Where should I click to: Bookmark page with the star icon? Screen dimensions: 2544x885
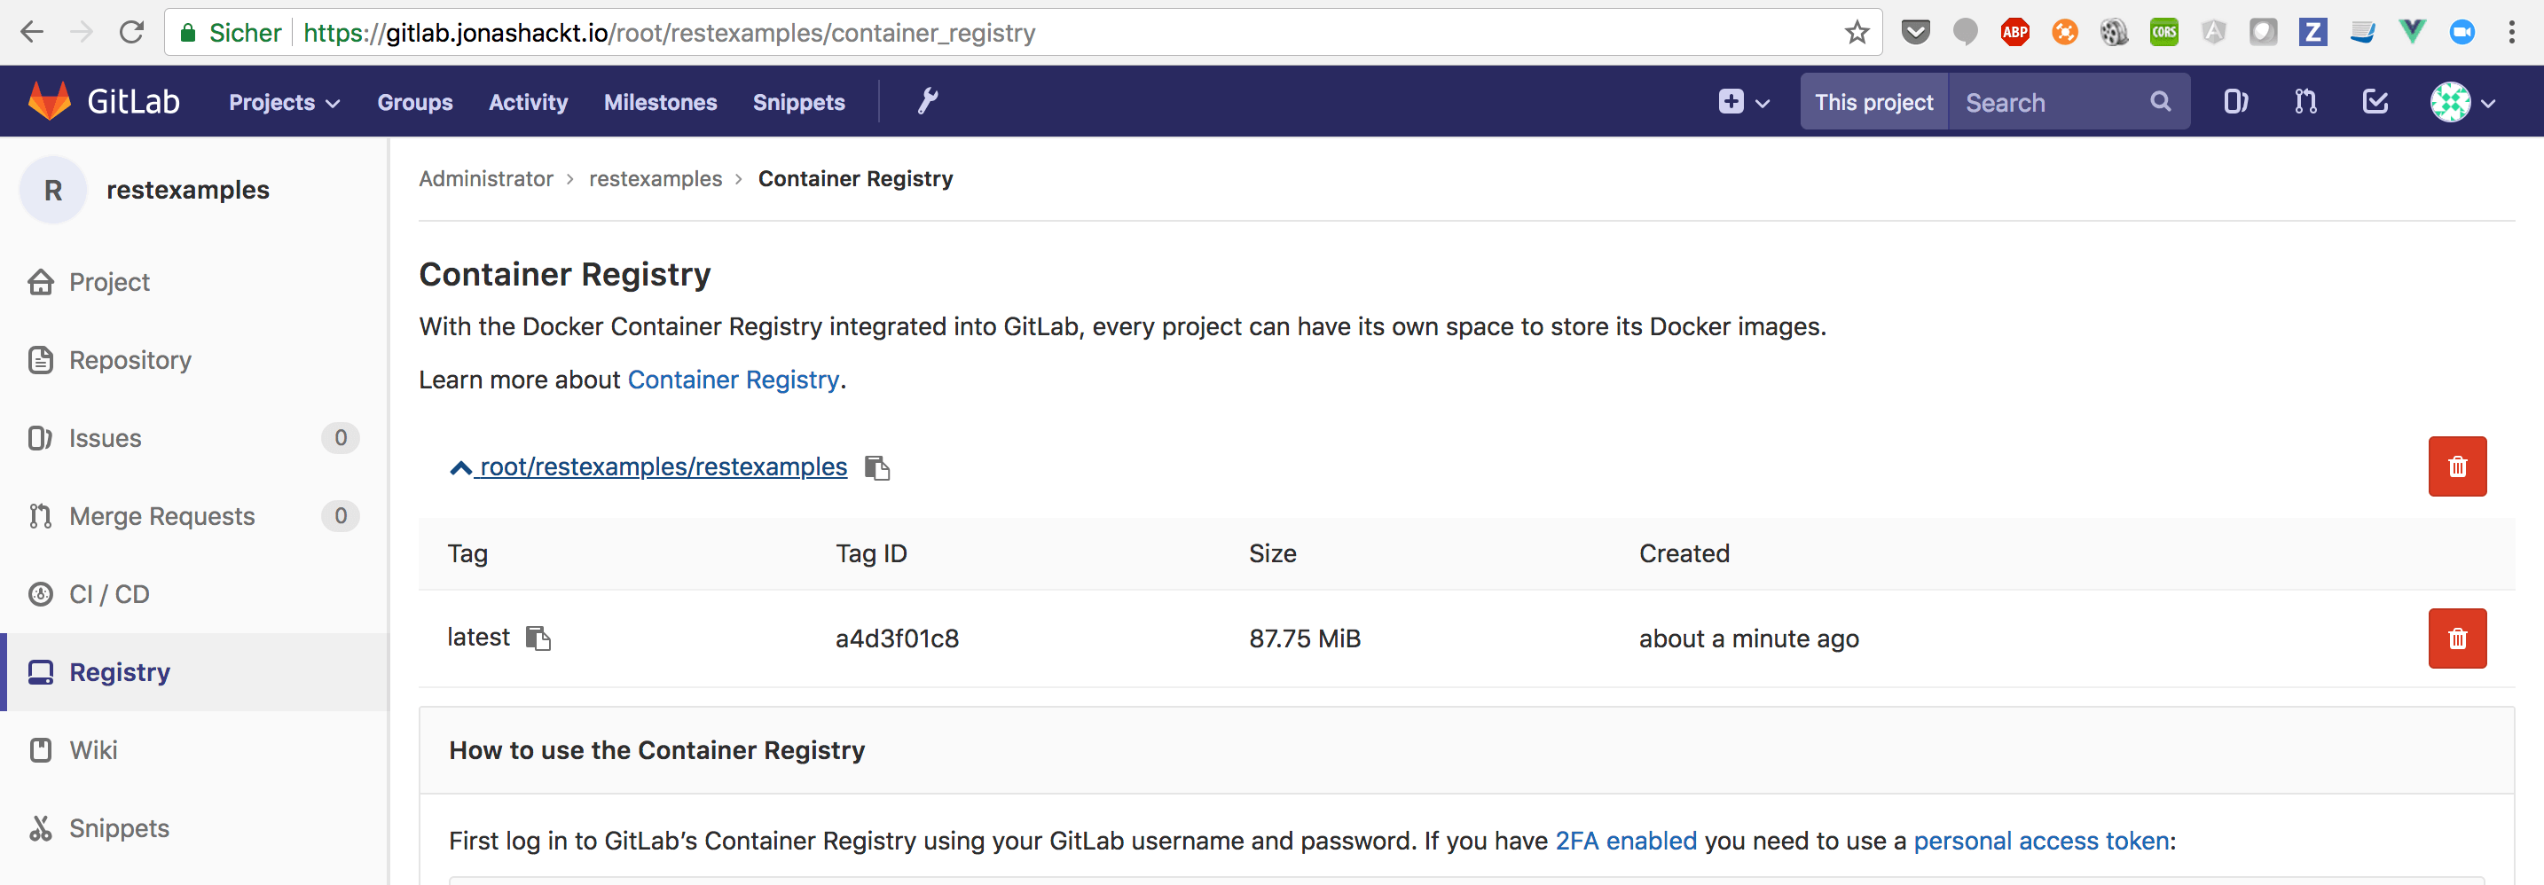coord(1857,33)
